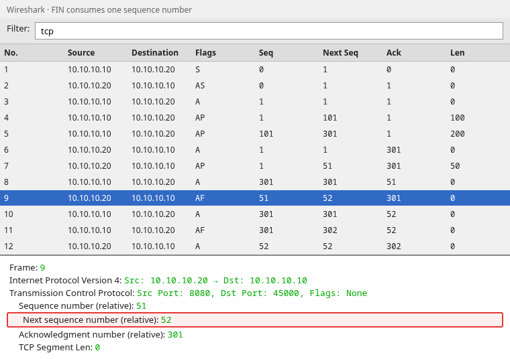Select packet 11 with Next Seq 302
Viewport: 510px width, 359px height.
(x=255, y=230)
